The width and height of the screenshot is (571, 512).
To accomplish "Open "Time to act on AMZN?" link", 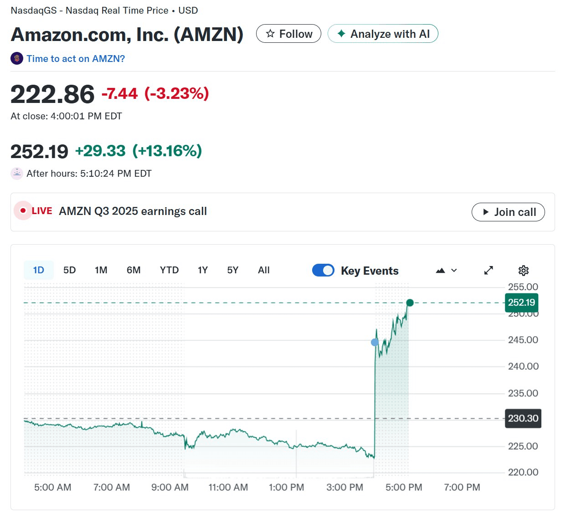I will coord(76,59).
